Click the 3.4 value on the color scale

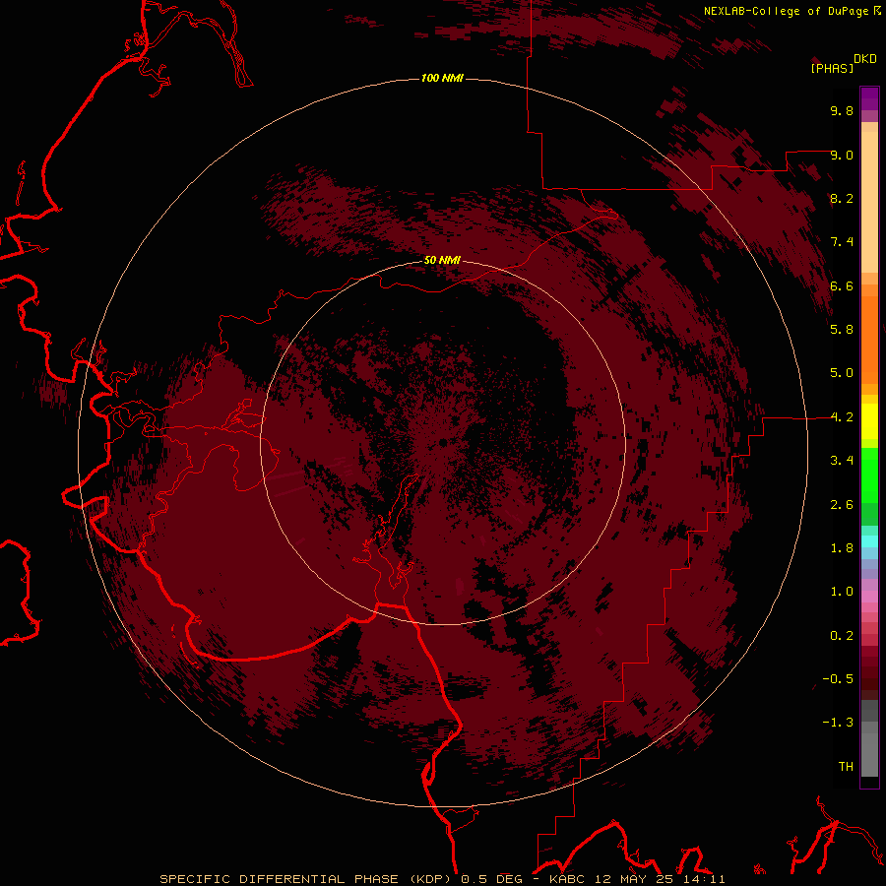[842, 461]
